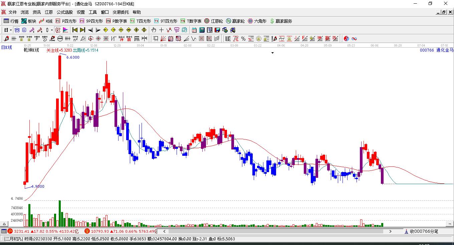Screen dimensions: 454x245
Task: Select the red fan lines tool
Action: [163, 39]
